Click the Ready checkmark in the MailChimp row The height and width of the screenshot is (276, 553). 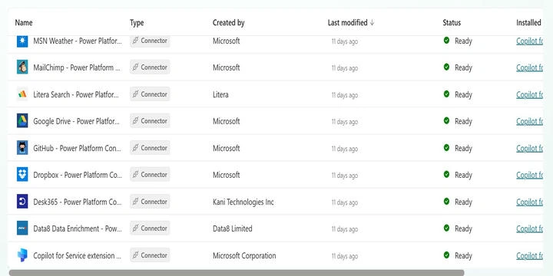pos(446,67)
